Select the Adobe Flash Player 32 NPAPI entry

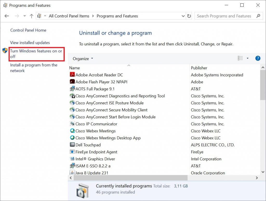101,82
